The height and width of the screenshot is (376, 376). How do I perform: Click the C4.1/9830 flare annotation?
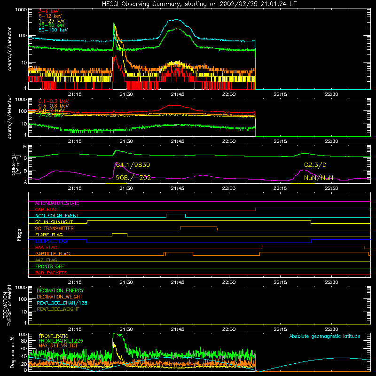[133, 165]
